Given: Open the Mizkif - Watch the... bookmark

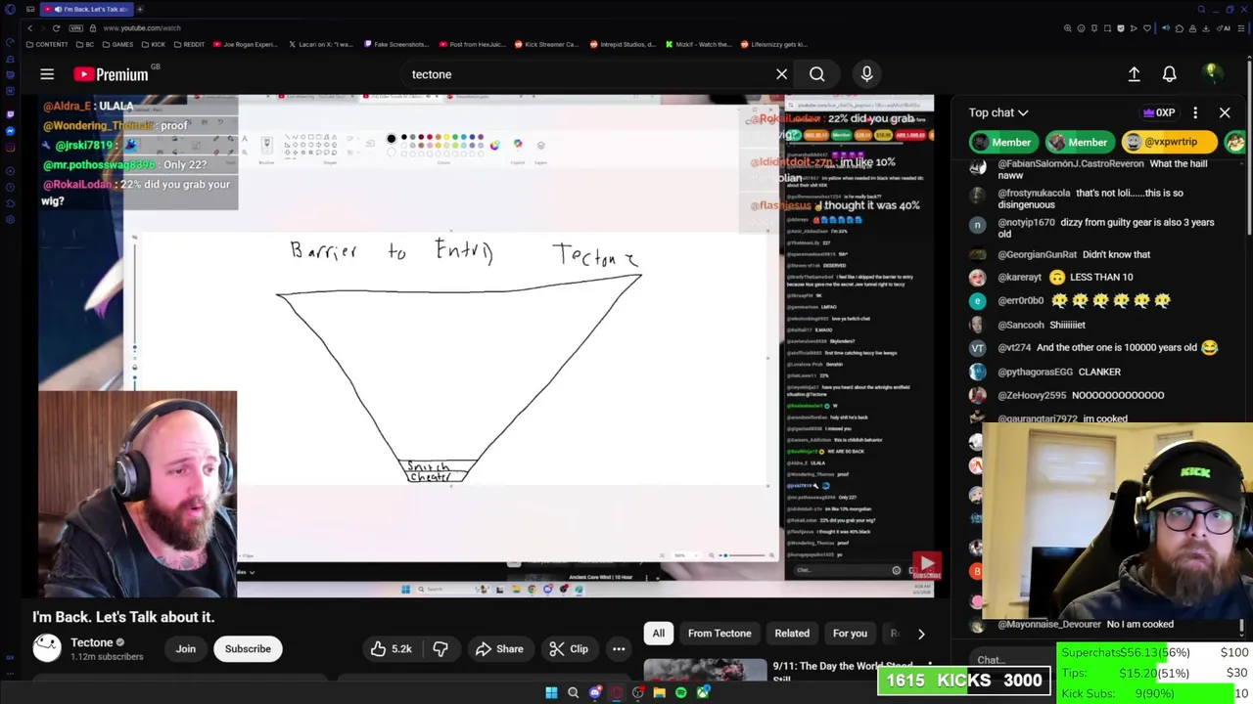Looking at the screenshot, I should (x=699, y=44).
